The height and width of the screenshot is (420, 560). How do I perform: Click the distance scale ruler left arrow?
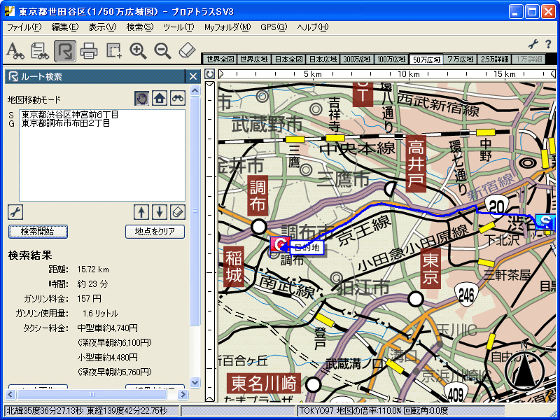point(221,74)
